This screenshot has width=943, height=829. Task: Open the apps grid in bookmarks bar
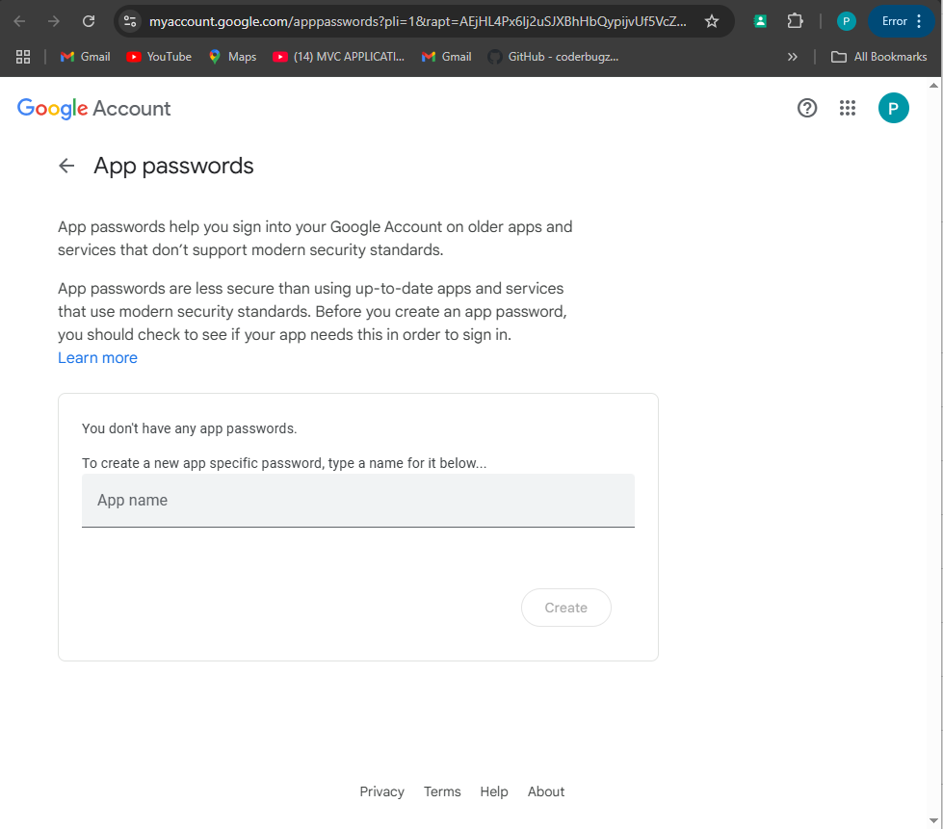23,57
